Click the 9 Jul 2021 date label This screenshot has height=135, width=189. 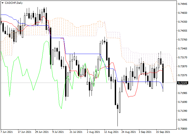[58, 132]
